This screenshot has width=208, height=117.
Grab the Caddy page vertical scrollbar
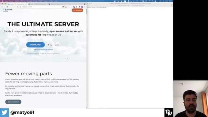click(86, 11)
